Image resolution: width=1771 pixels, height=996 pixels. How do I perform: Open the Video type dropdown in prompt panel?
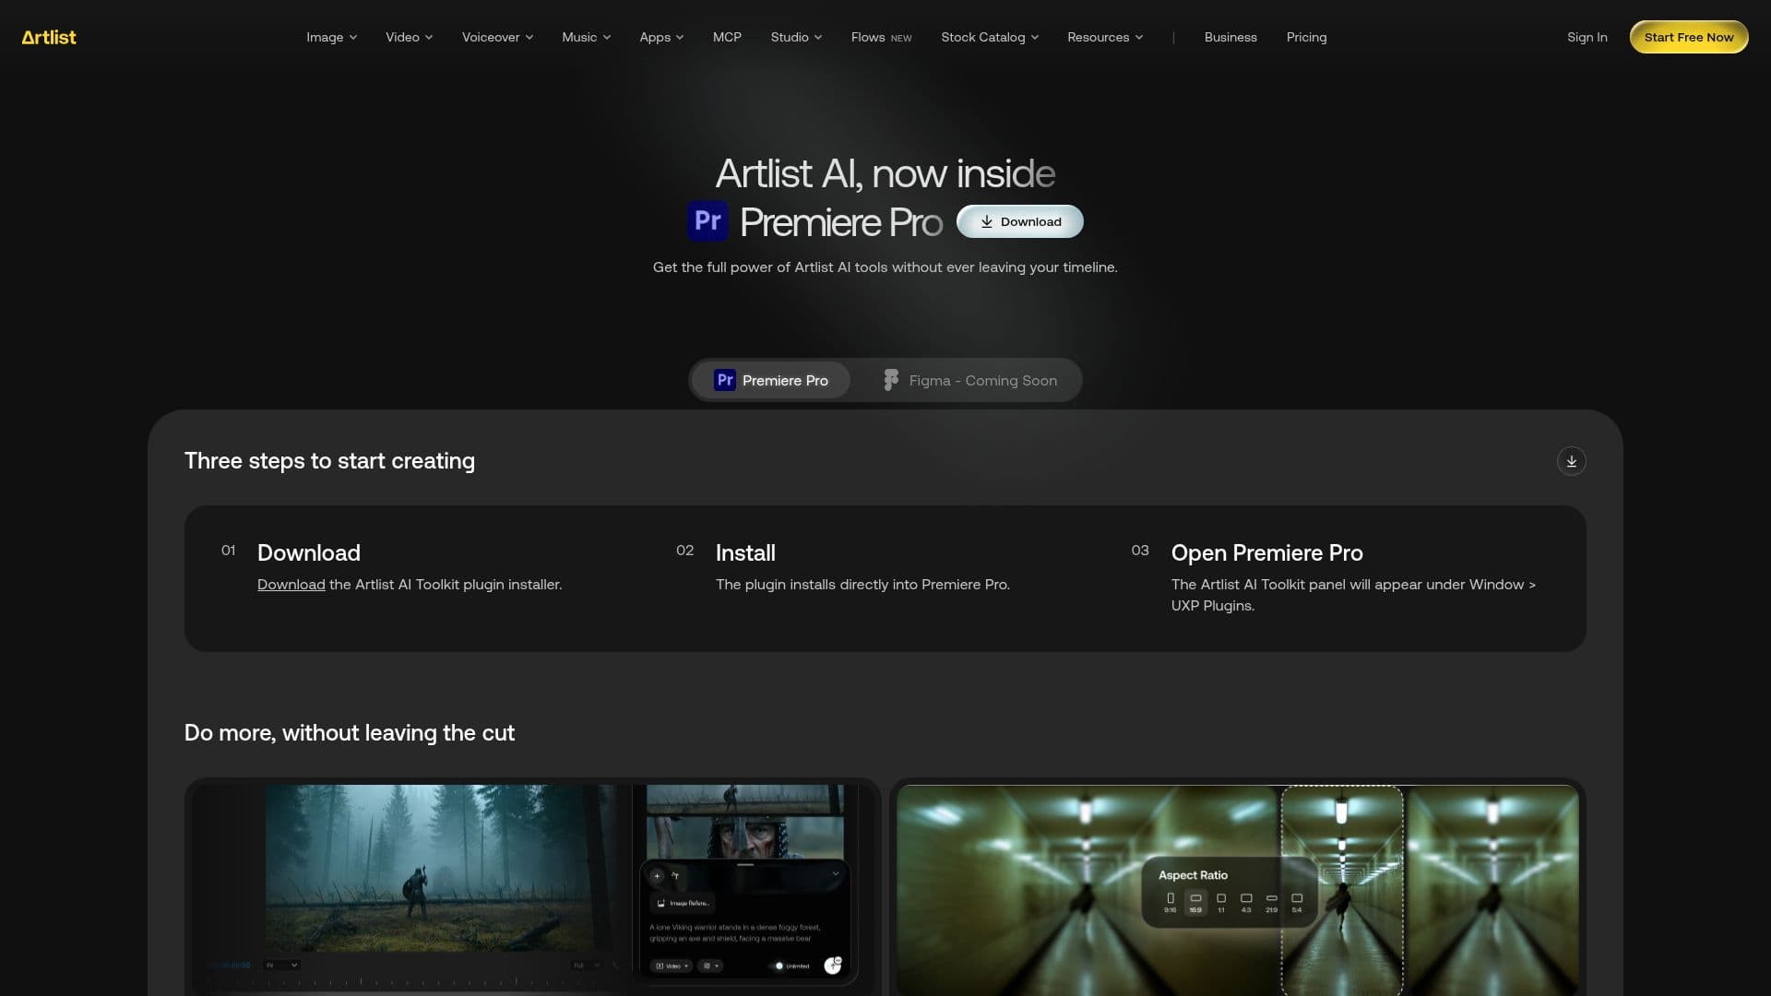672,966
